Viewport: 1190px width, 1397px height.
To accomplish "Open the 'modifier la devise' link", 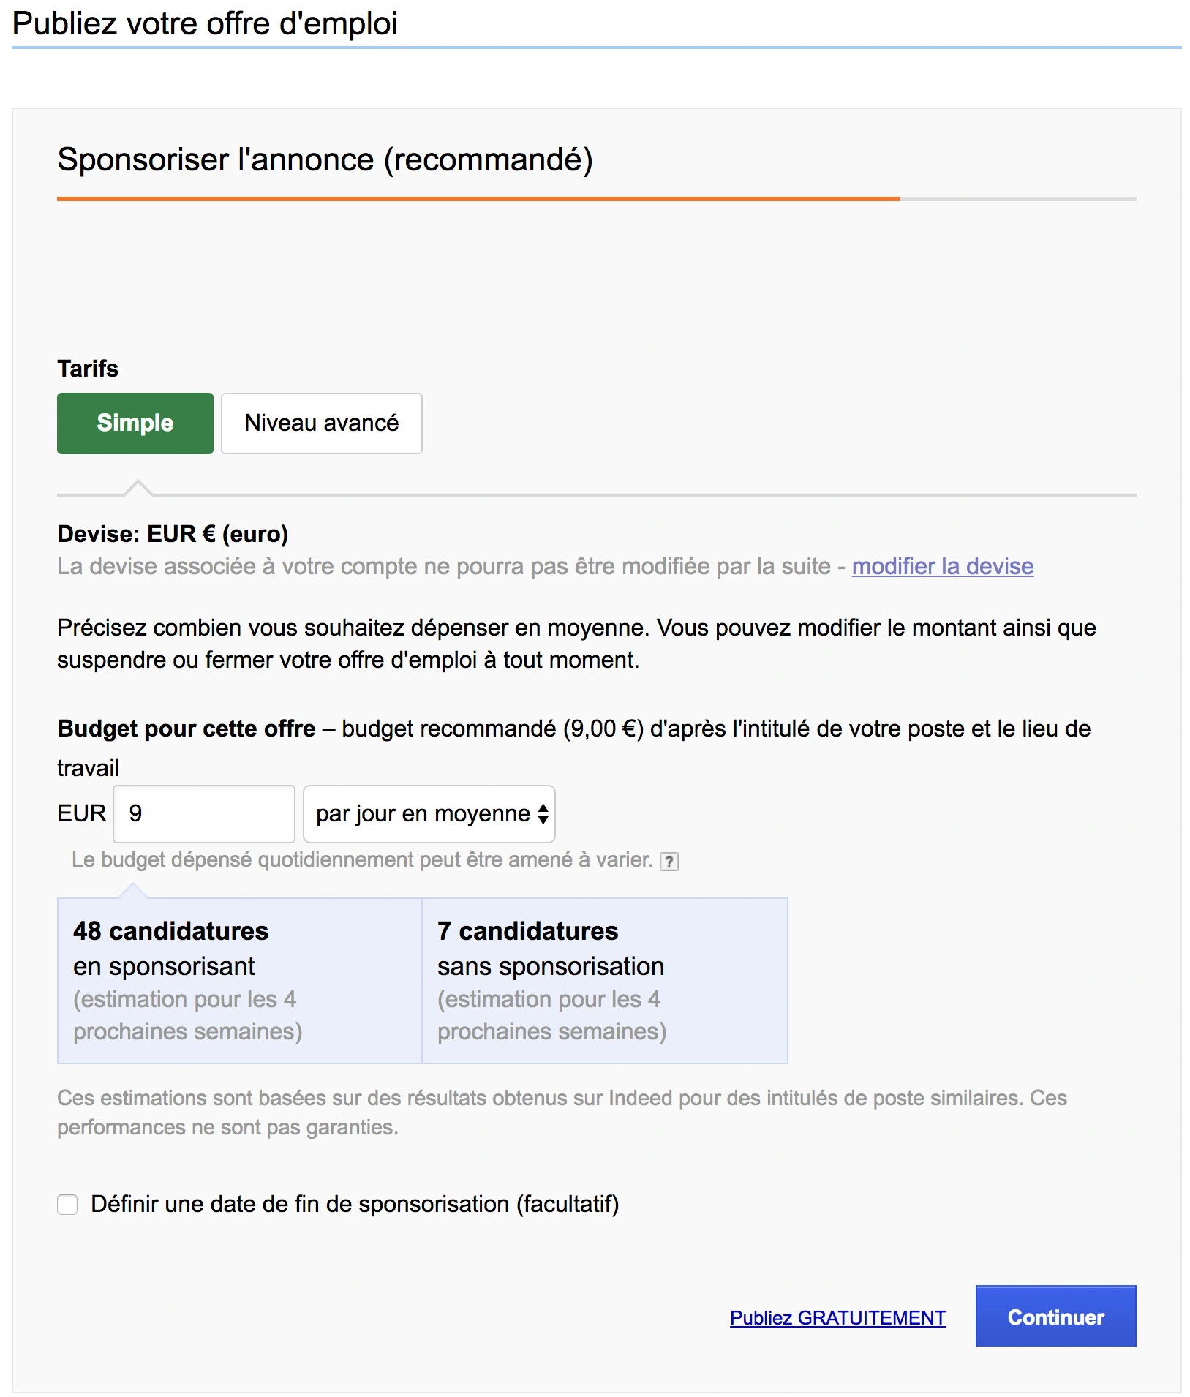I will pos(942,566).
